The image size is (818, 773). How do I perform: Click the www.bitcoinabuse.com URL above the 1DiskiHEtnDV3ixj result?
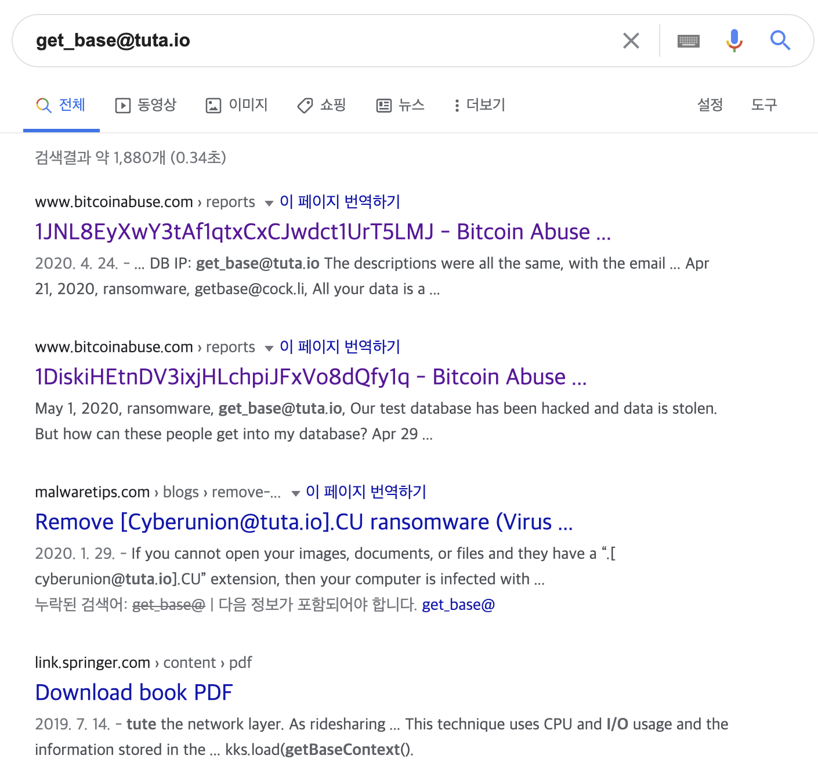tap(145, 347)
